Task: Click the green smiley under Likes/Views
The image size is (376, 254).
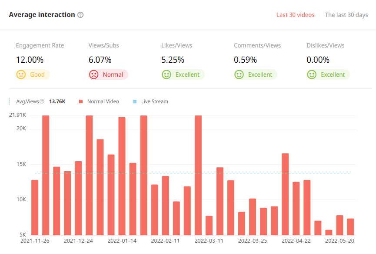Action: (x=166, y=75)
